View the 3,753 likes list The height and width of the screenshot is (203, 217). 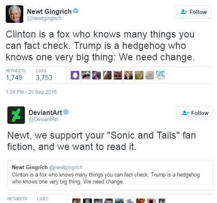44,75
